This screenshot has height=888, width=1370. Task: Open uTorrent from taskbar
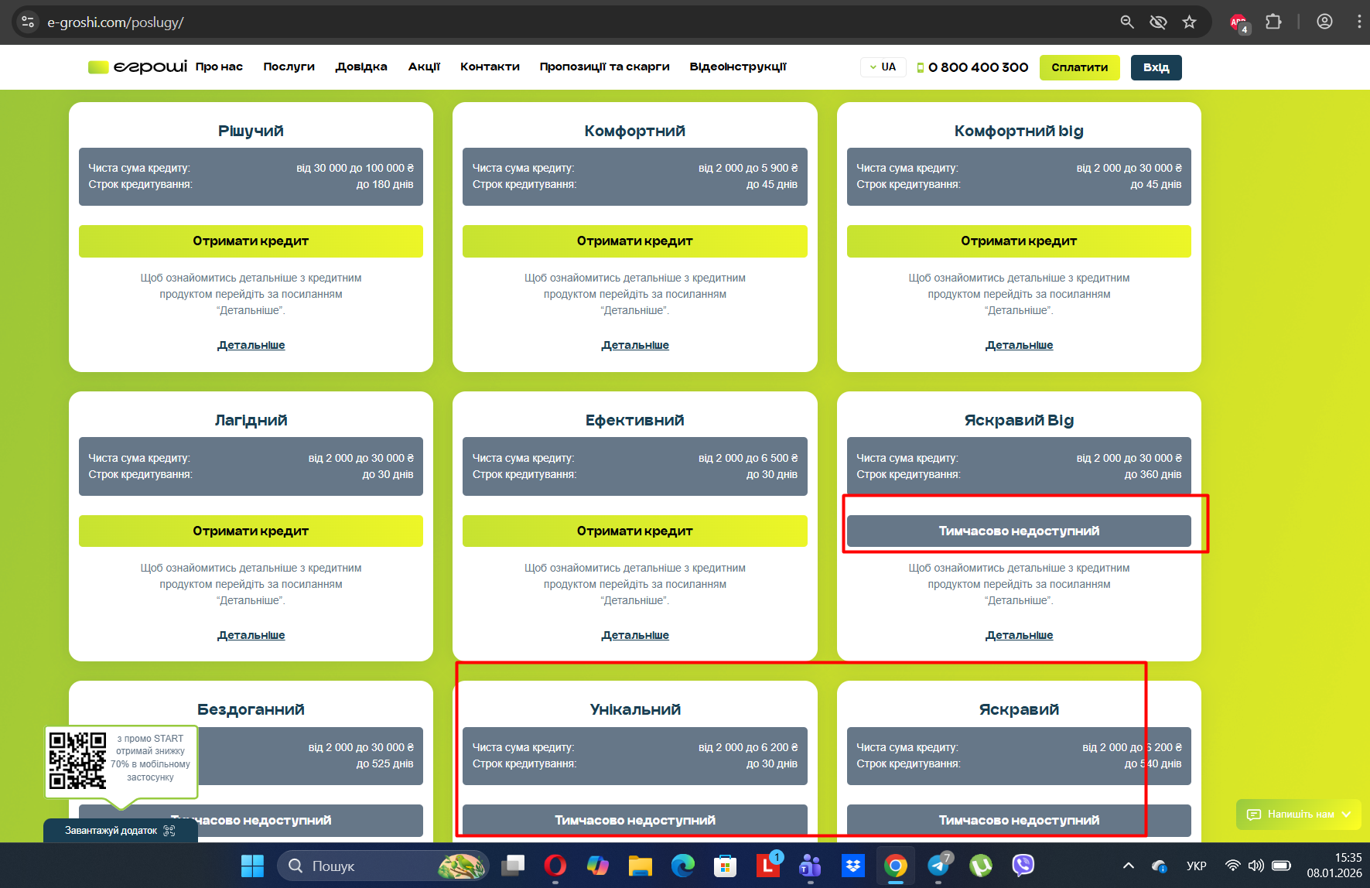(x=981, y=866)
